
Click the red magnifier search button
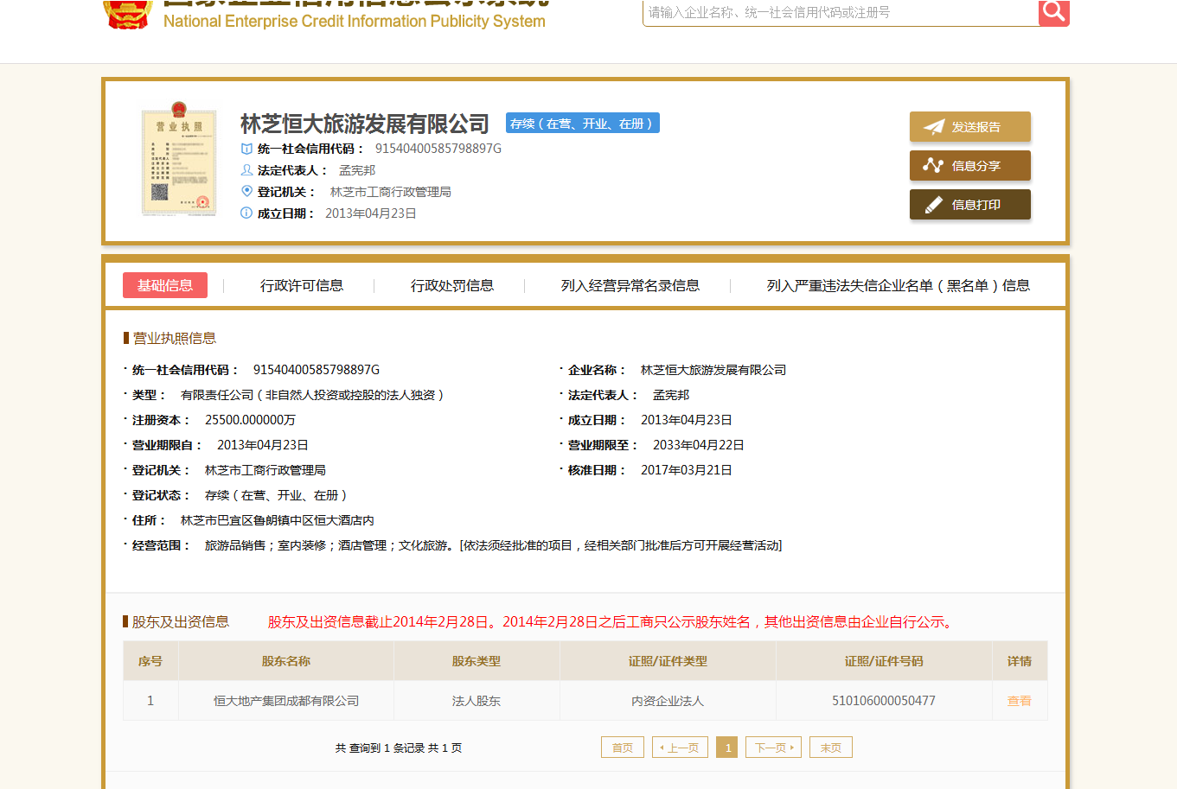1053,11
